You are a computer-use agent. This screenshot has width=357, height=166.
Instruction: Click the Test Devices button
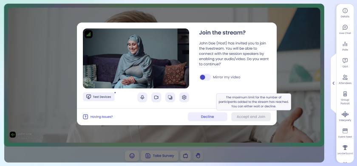(99, 97)
